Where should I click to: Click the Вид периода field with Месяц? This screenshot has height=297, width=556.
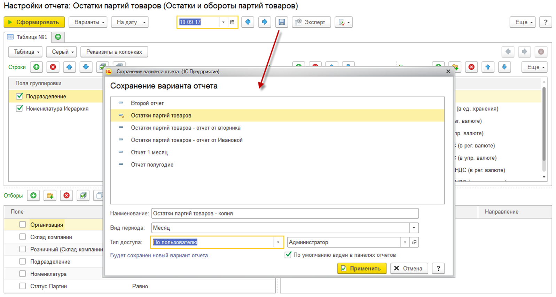[281, 228]
